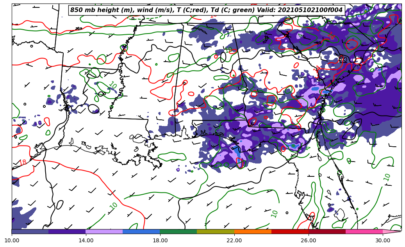Select the olive 20–22 colorbar segment

[216, 231]
